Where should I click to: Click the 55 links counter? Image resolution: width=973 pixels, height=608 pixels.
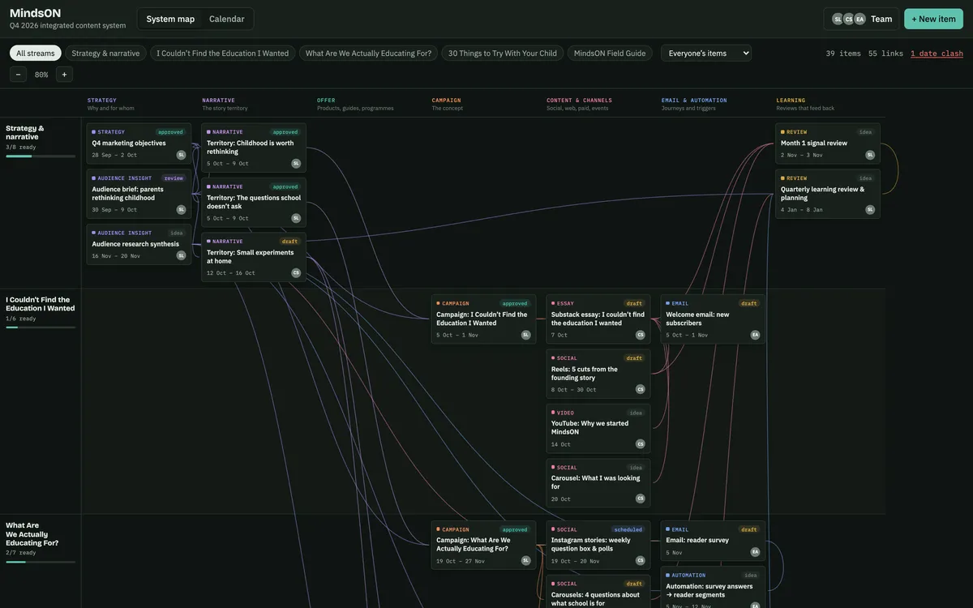point(885,54)
